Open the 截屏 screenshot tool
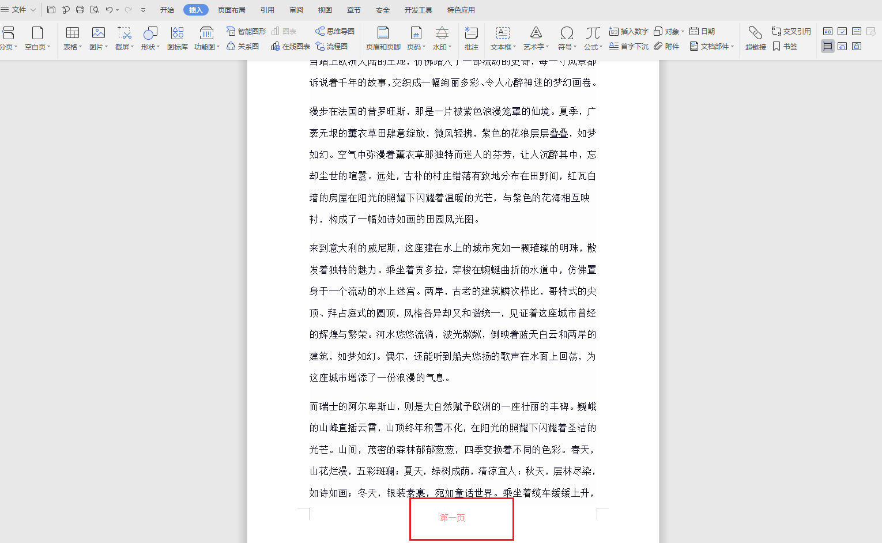Screen dimensions: 882x543 pos(122,37)
